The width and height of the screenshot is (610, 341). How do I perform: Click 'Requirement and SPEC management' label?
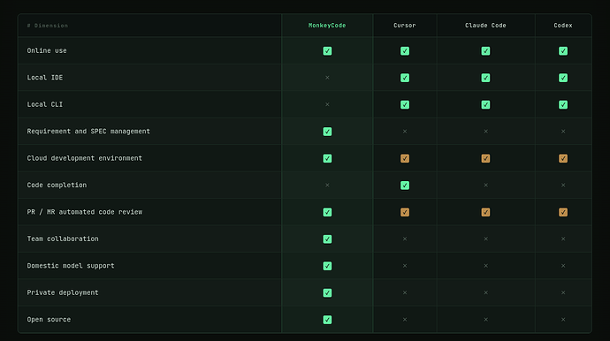pos(88,131)
